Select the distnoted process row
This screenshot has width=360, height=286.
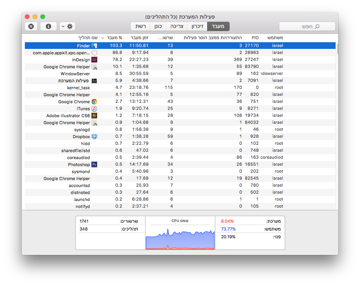180,192
